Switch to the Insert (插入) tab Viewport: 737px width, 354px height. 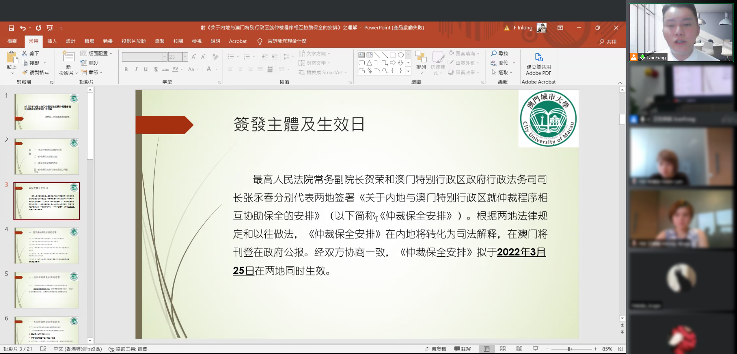[x=52, y=41]
